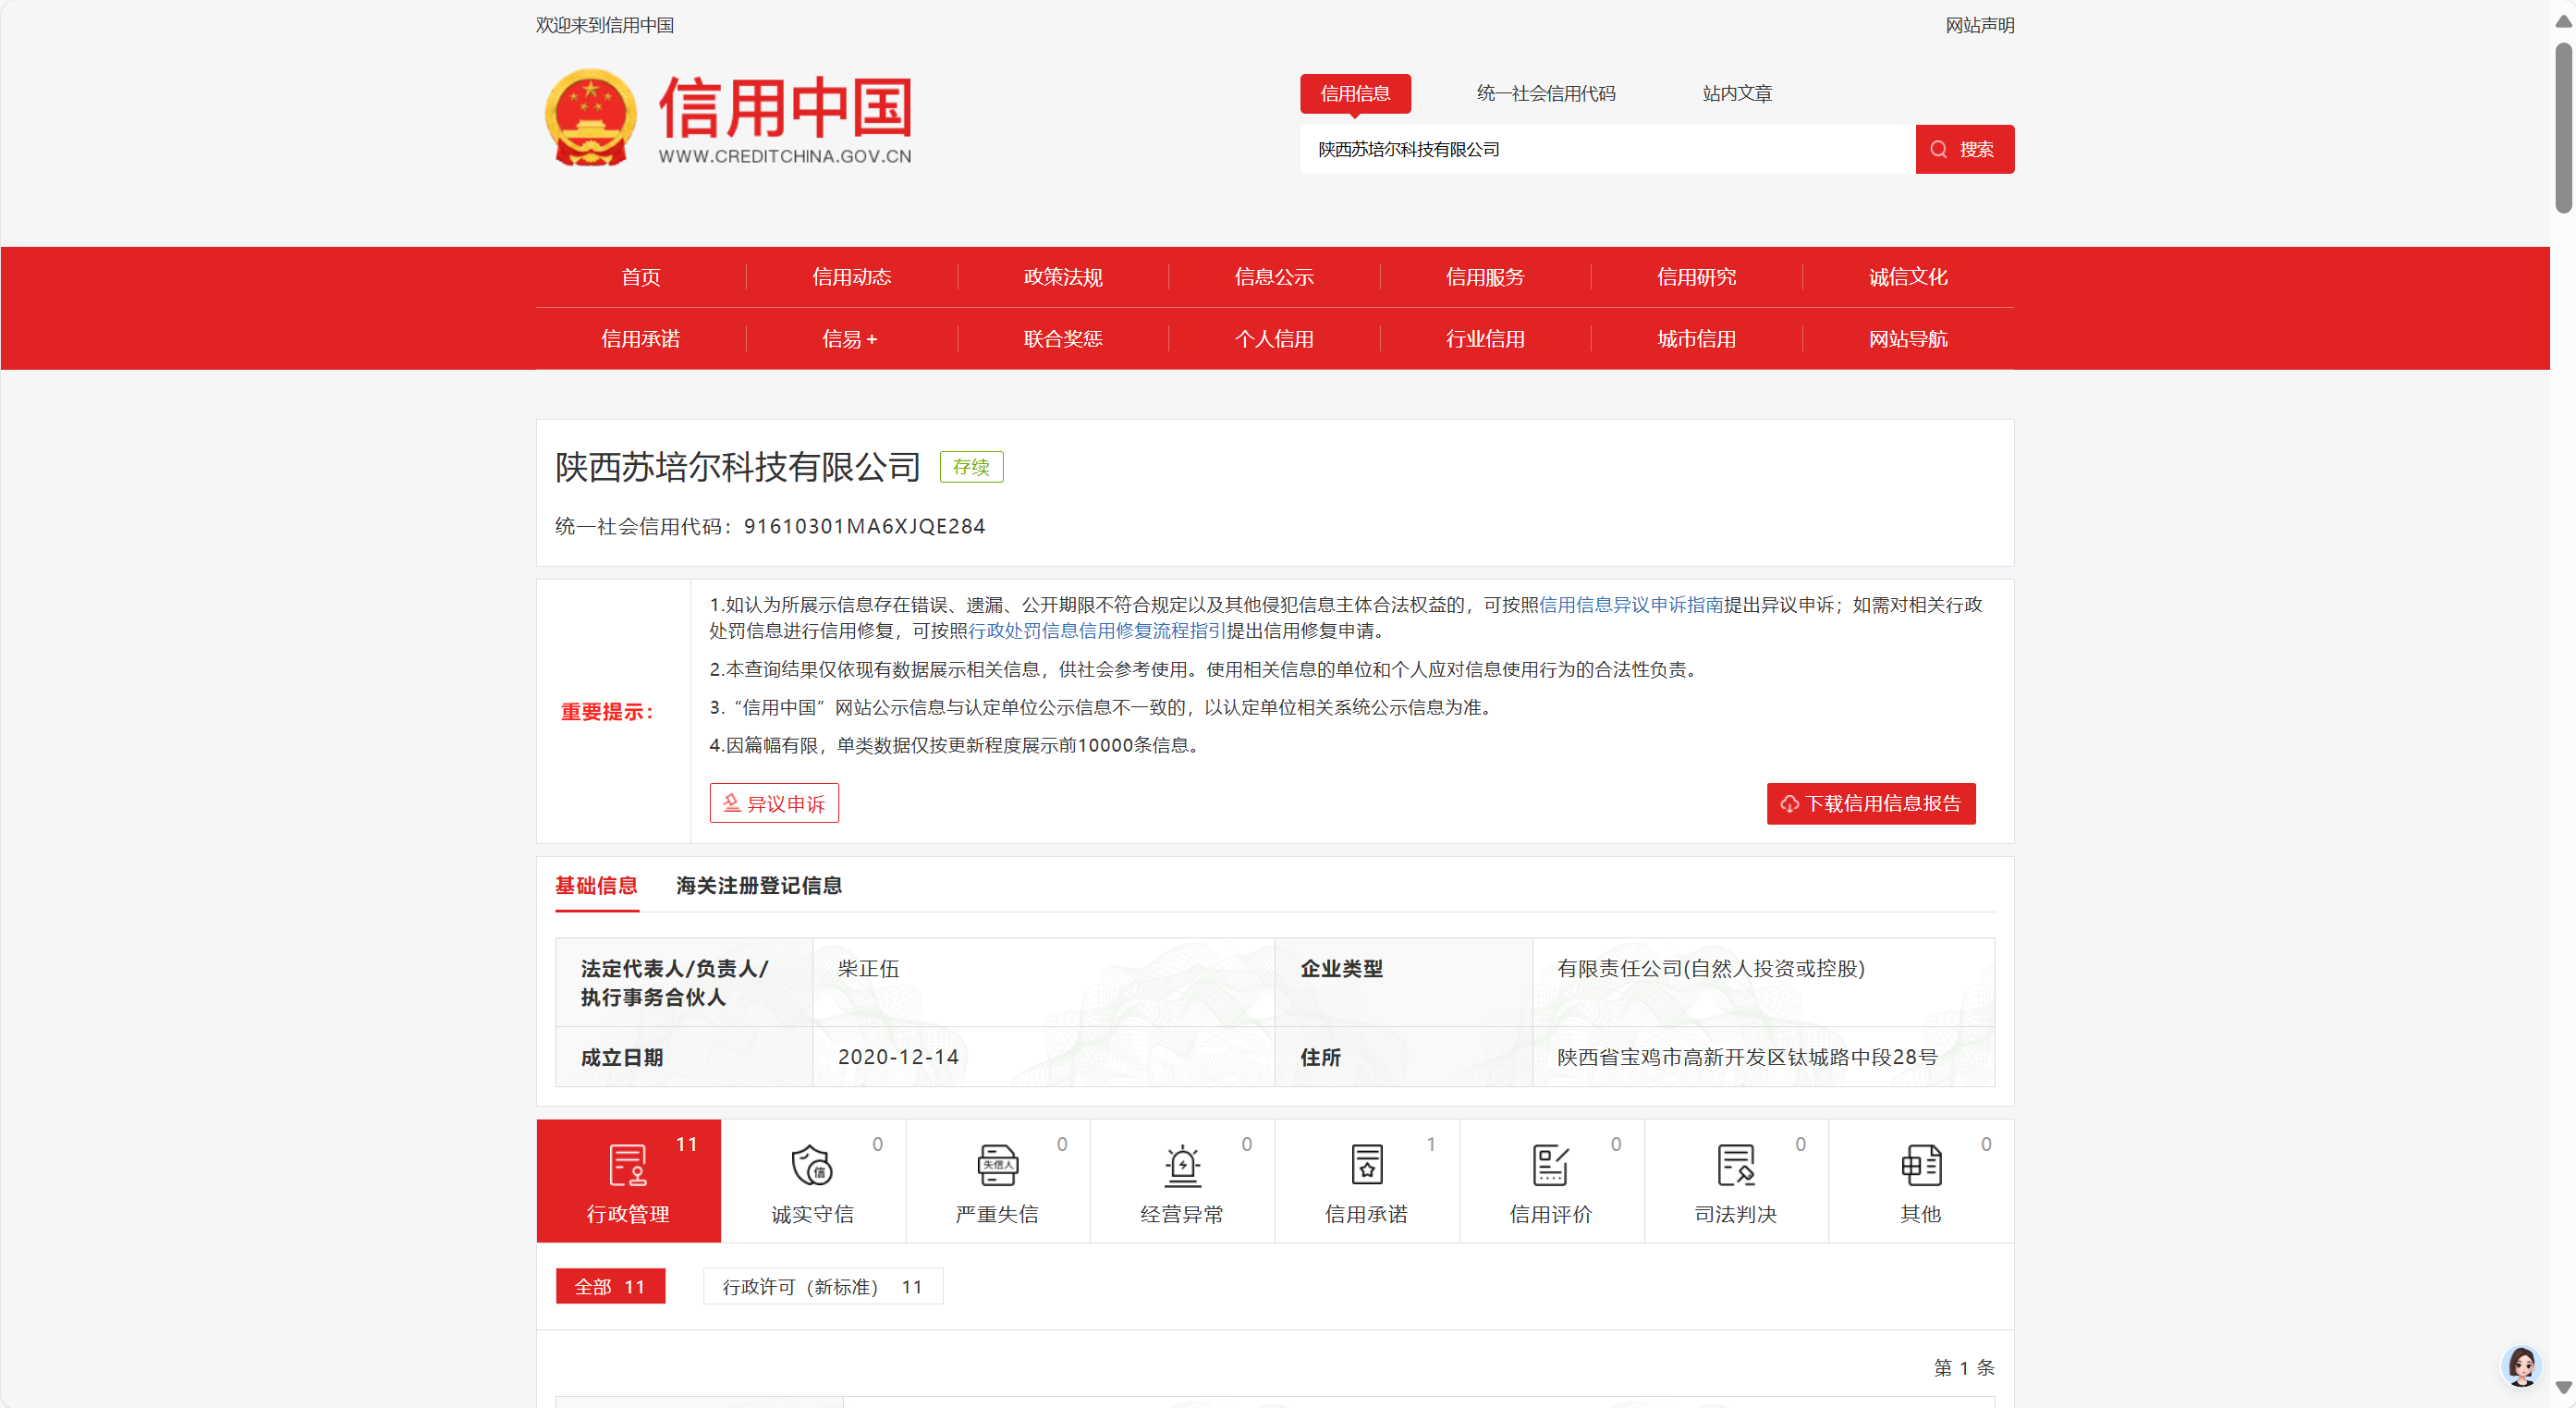Open the 行政管理 category icon tile

[x=628, y=1181]
